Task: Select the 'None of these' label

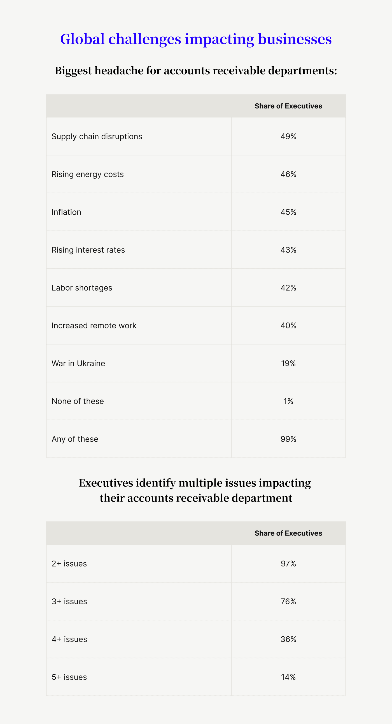Action: point(78,401)
